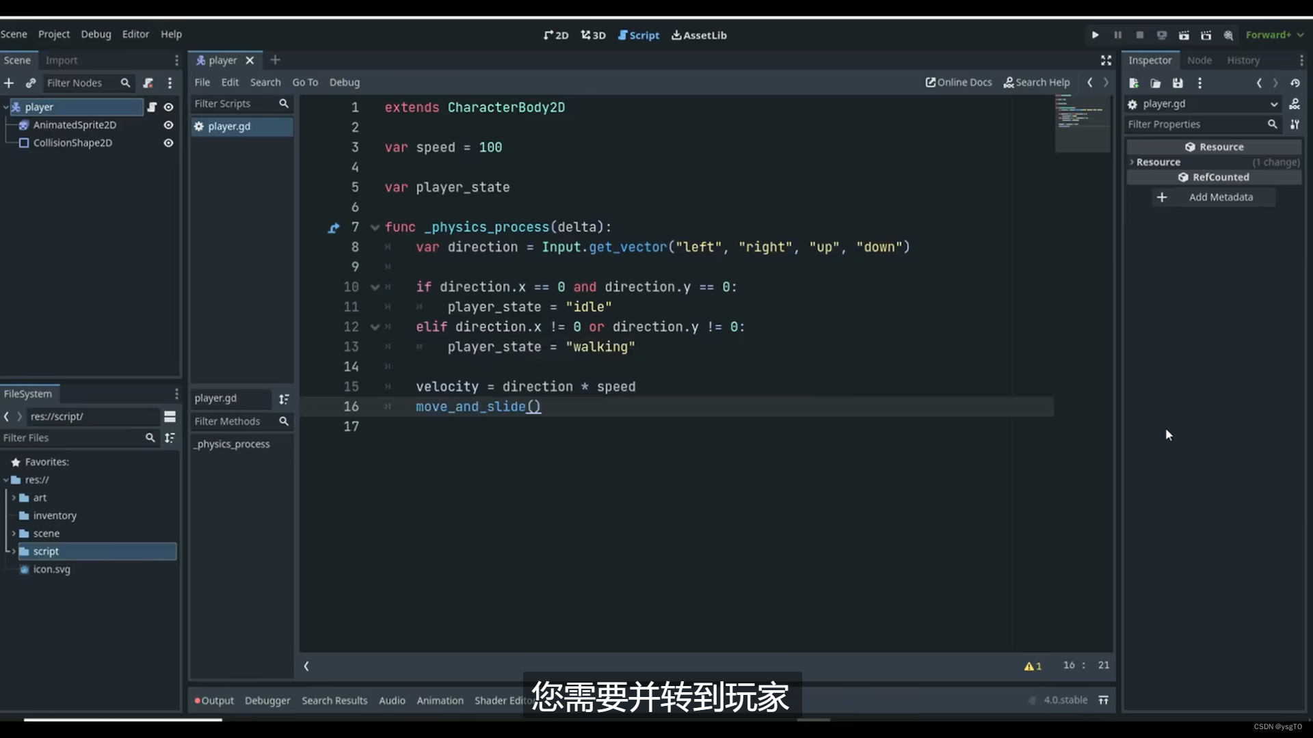The image size is (1313, 738).
Task: Toggle visibility of CollisionShape2D node
Action: point(168,143)
